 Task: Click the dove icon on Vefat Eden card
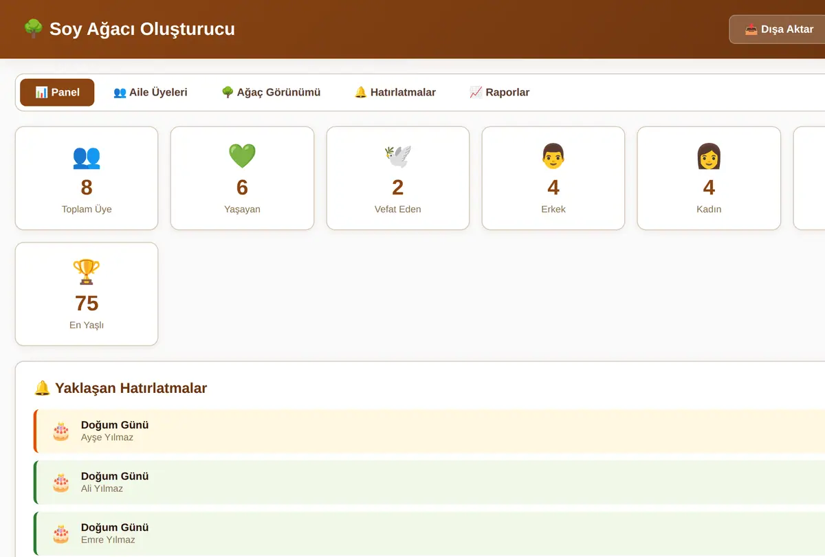(397, 157)
